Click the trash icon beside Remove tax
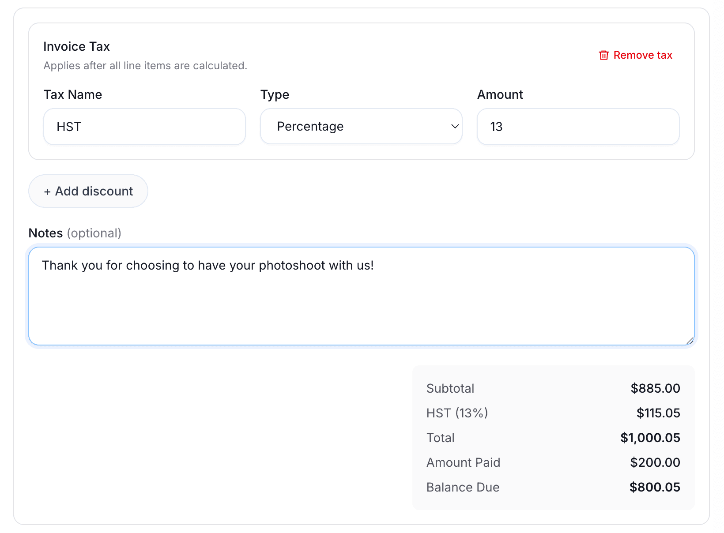The image size is (724, 533). coord(603,55)
